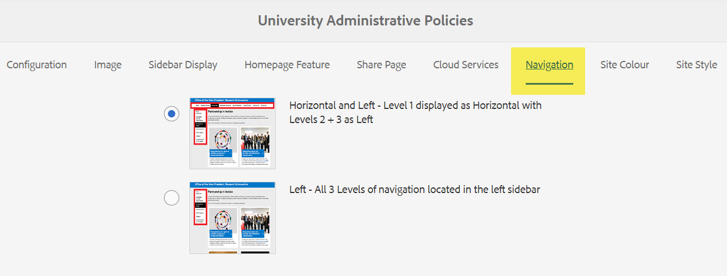Viewport: 727px width, 276px height.
Task: Switch to the Site Colour tab
Action: pyautogui.click(x=625, y=65)
